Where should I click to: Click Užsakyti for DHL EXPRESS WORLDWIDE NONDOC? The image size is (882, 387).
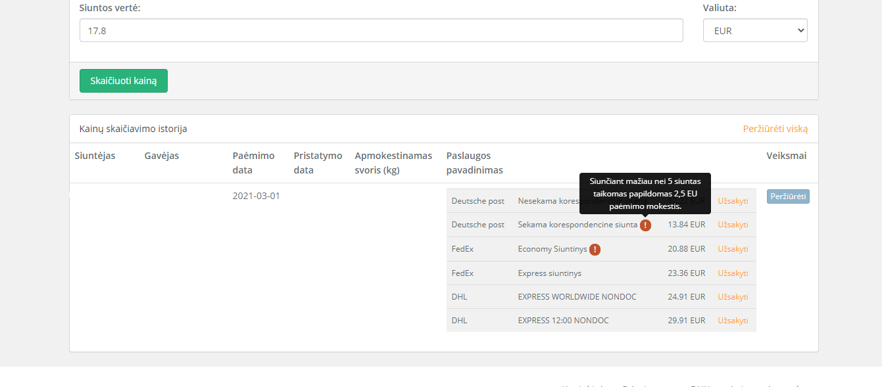[x=733, y=296]
